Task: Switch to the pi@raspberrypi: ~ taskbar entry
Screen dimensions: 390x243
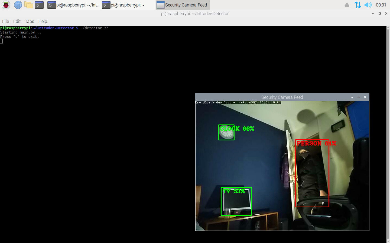Action: [x=128, y=5]
